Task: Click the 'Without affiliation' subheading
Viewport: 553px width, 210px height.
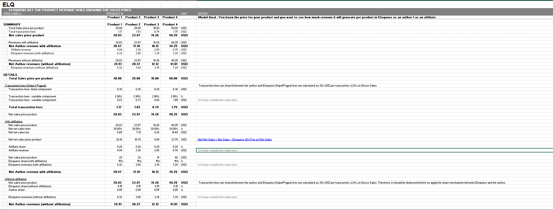Action: (x=16, y=179)
